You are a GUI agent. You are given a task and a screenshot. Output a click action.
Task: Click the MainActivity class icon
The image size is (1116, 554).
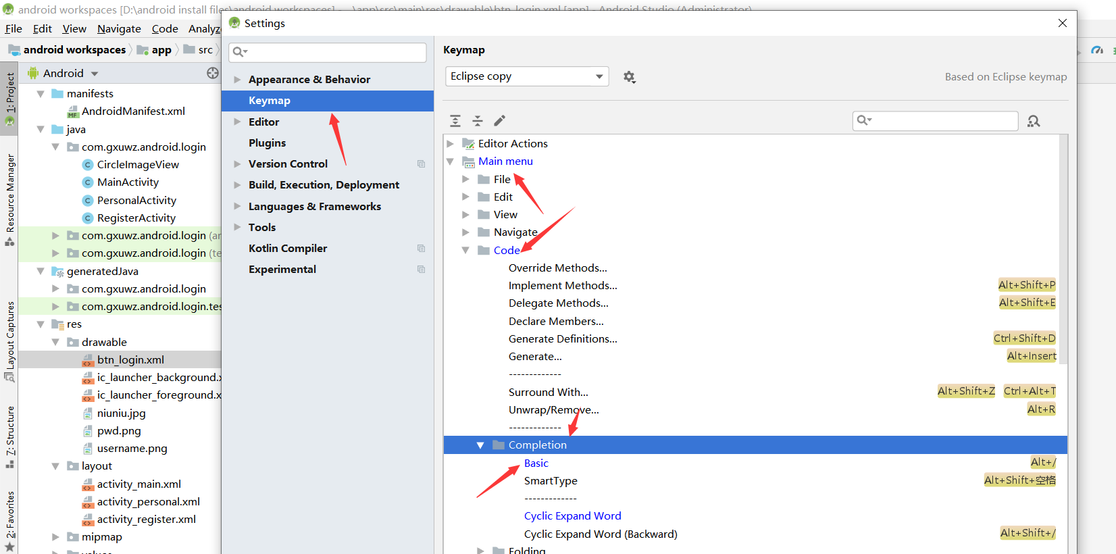[x=87, y=182]
